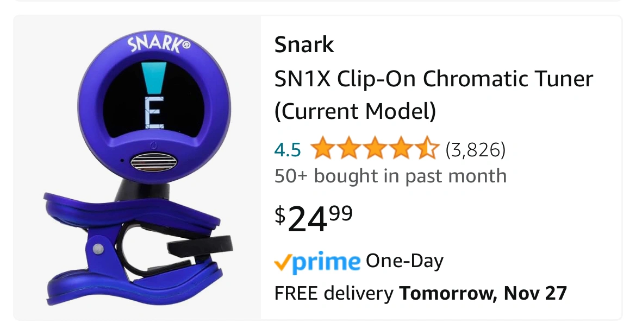Open the 3,826 reviews count
Viewport: 636px width, 323px height.
pos(476,150)
